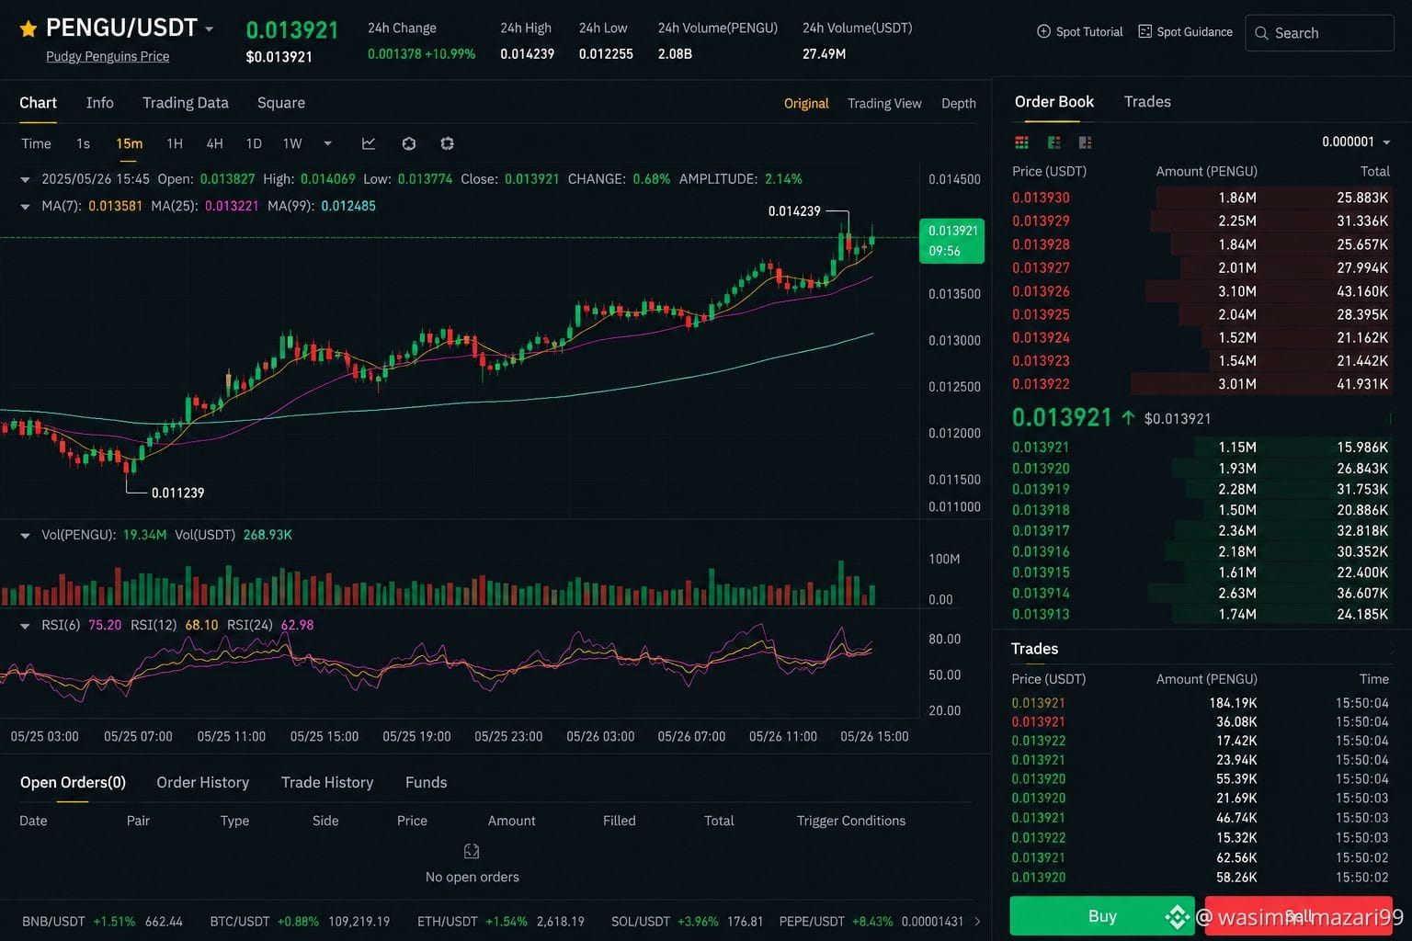Collapse the RSI indicator panel

pyautogui.click(x=25, y=625)
